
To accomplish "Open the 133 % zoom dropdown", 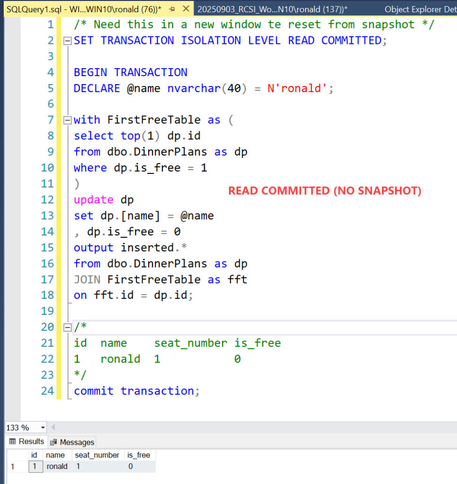I will (x=43, y=427).
